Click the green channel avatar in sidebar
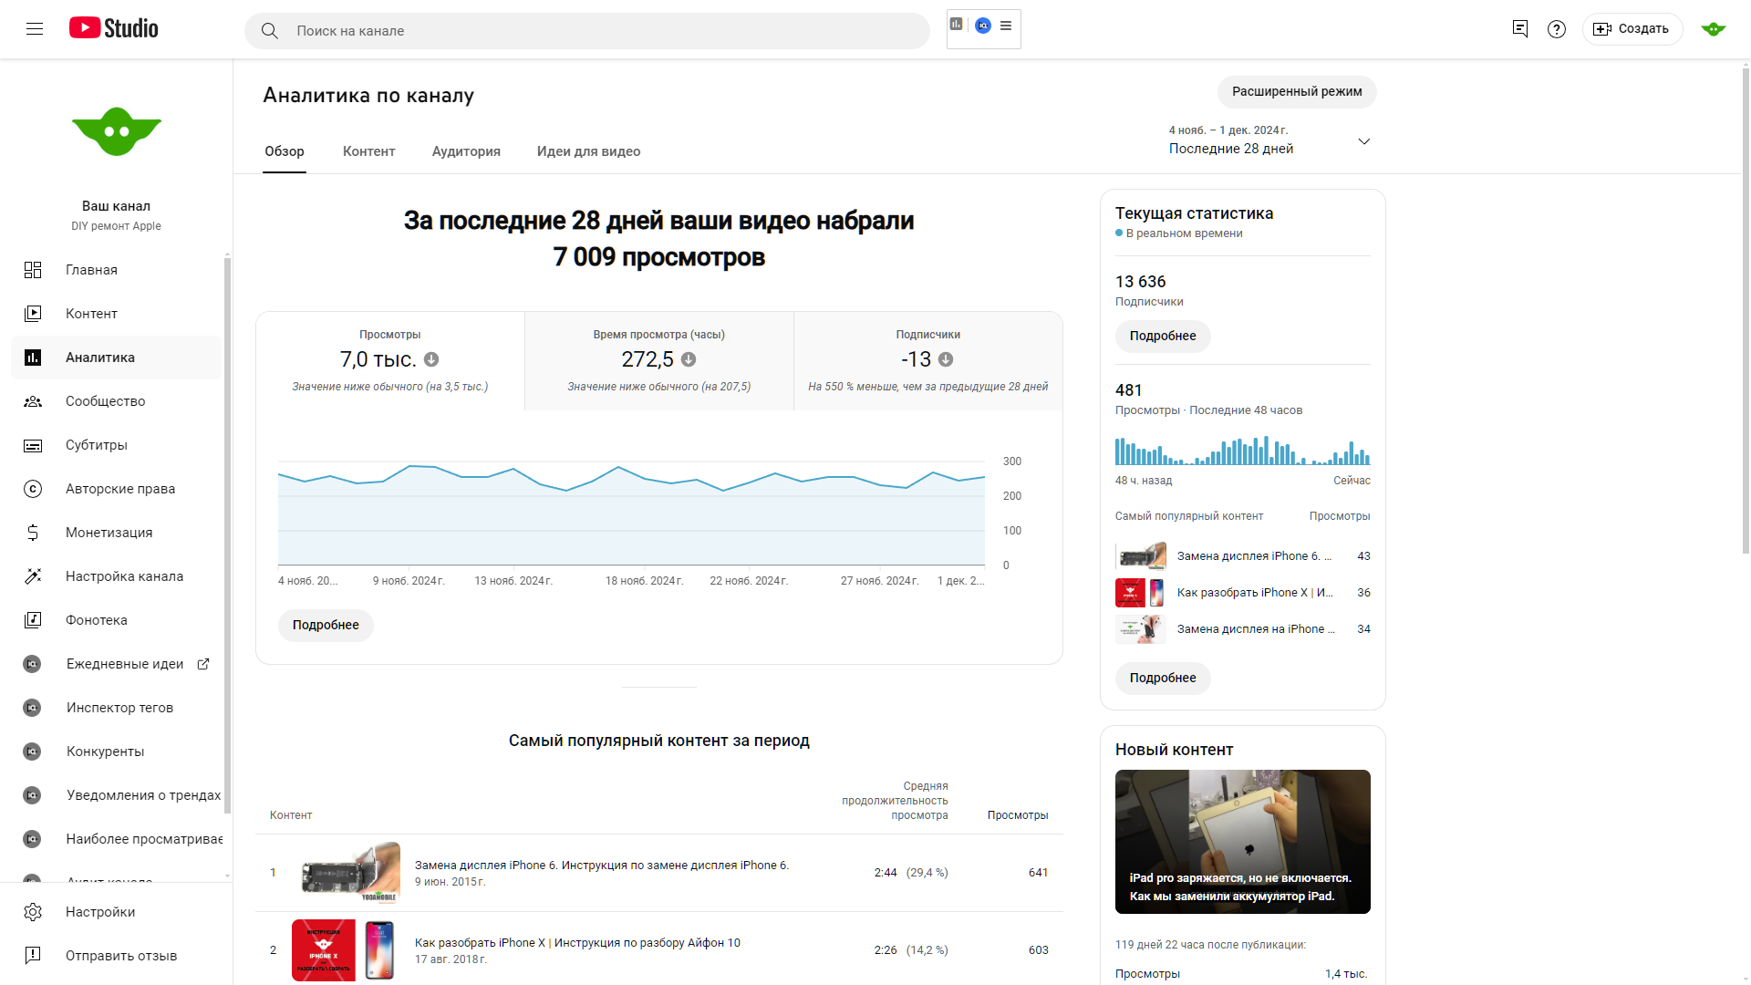1751x985 pixels. [x=117, y=132]
